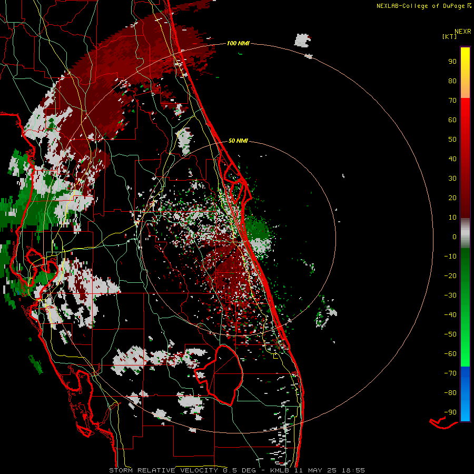Click the -90 scale label
Image resolution: width=474 pixels, height=474 pixels.
[x=450, y=412]
